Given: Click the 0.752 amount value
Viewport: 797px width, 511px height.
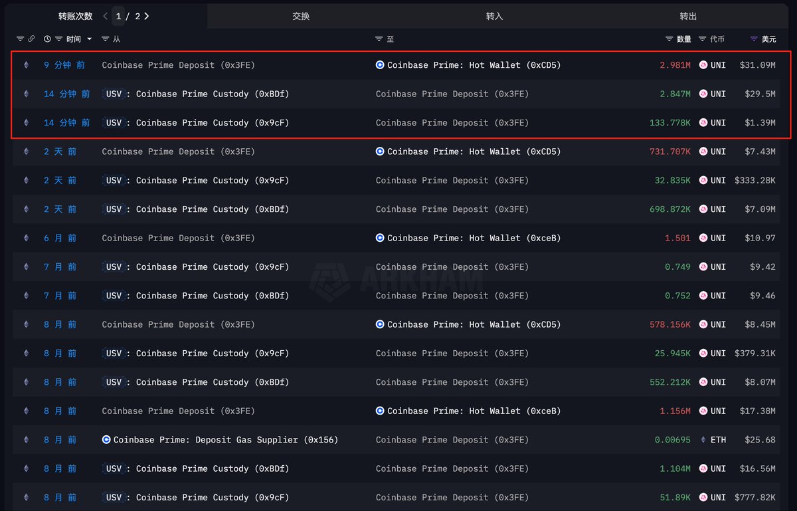Looking at the screenshot, I should tap(678, 296).
